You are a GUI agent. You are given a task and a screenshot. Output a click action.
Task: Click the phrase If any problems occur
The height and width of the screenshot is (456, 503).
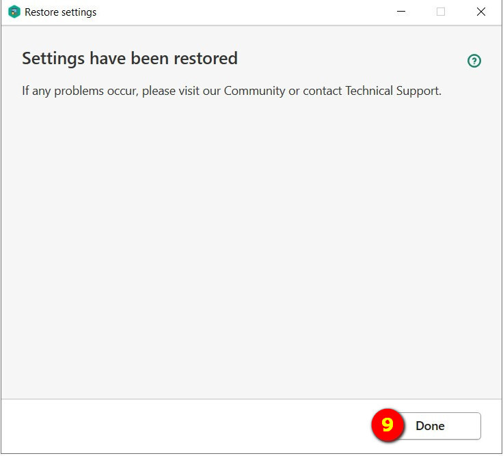tap(80, 91)
